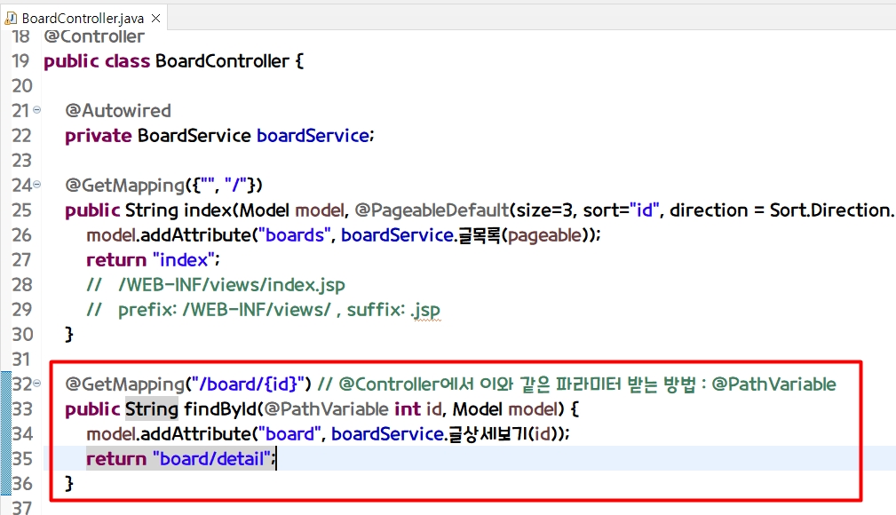
Task: Click the return "index" statement
Action: coord(153,260)
